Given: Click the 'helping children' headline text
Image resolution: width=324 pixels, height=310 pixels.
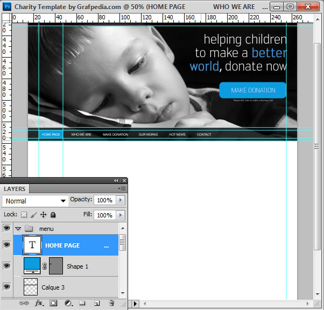Looking at the screenshot, I should (245, 39).
